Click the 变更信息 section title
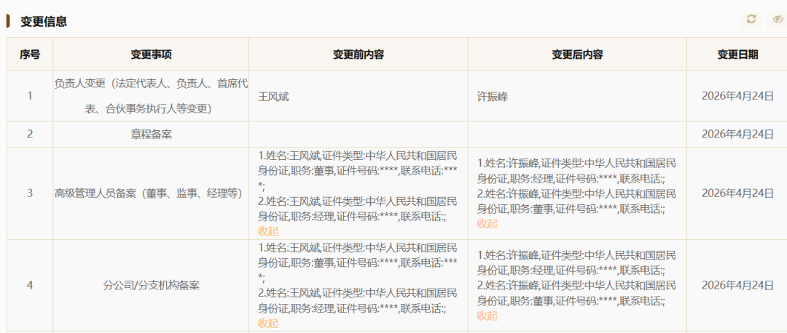Viewport: 787px width, 333px height. pyautogui.click(x=44, y=22)
